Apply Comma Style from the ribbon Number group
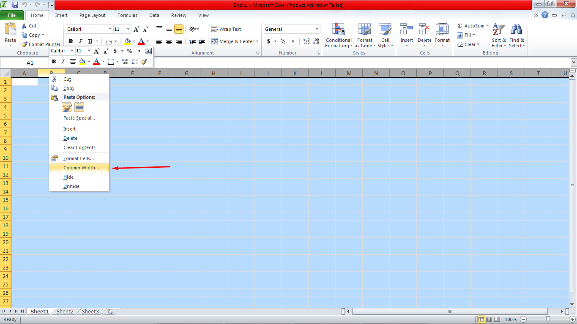The width and height of the screenshot is (577, 324). point(293,41)
